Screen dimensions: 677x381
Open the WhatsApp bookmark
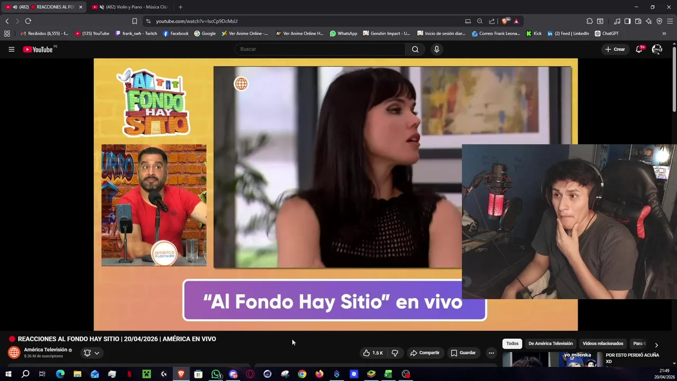point(343,33)
